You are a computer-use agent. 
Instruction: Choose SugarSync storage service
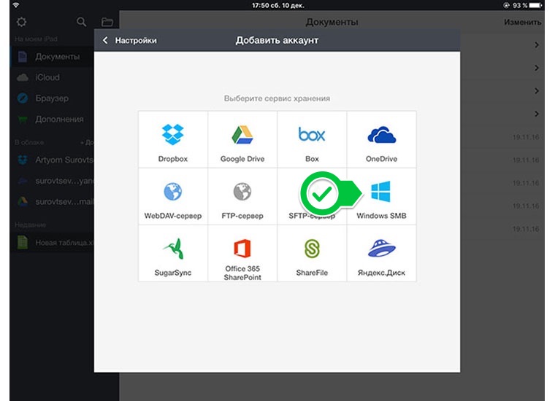[x=173, y=253]
